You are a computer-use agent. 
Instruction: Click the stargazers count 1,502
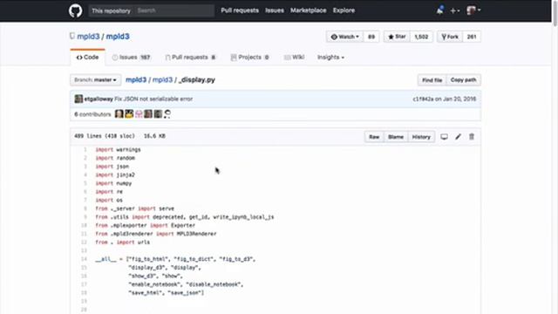click(421, 37)
